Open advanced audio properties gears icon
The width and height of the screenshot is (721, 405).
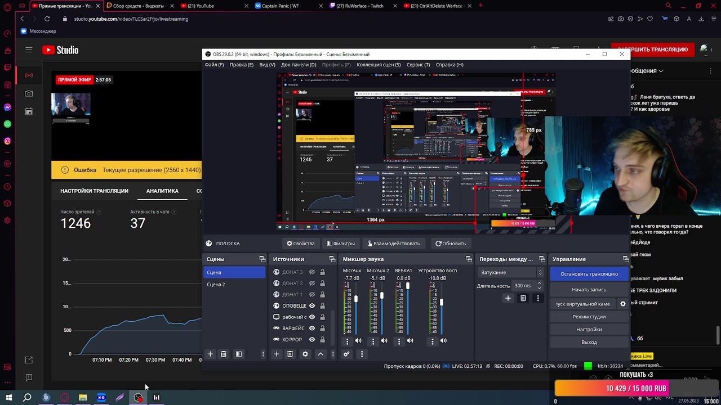coord(346,354)
